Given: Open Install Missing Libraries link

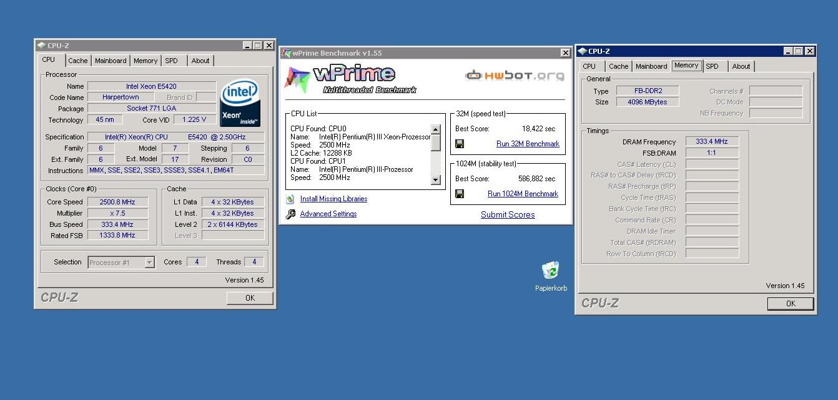Looking at the screenshot, I should [333, 199].
